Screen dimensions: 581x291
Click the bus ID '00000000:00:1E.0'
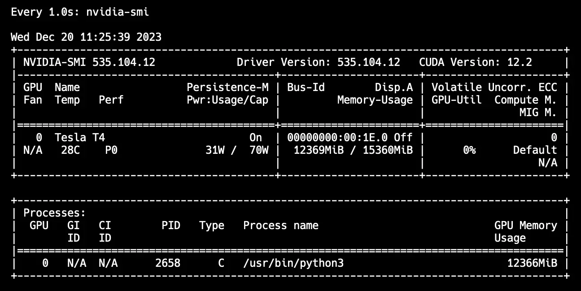(x=337, y=137)
